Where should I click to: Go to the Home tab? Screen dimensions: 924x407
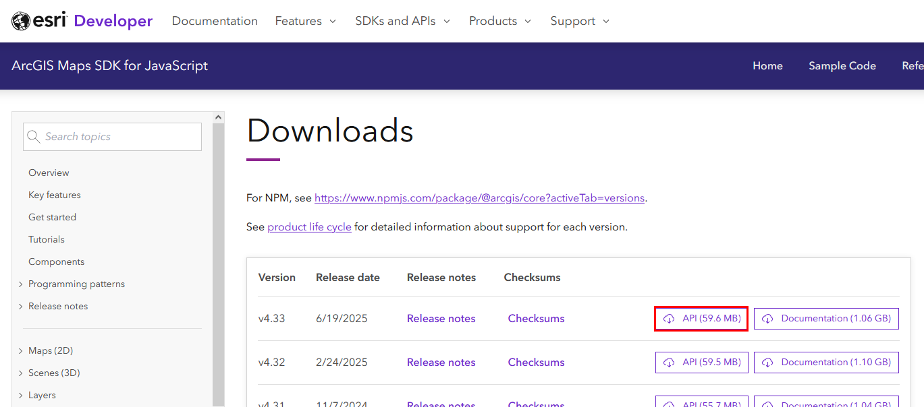click(x=767, y=65)
